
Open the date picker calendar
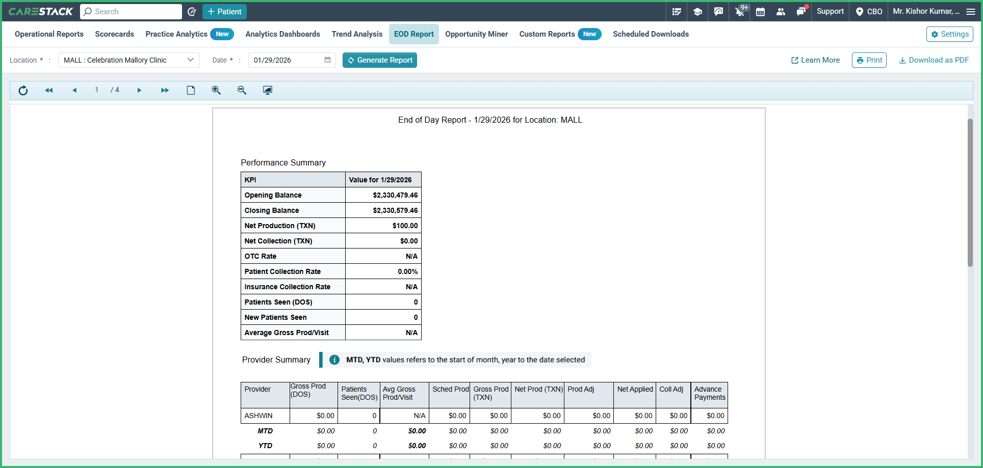[x=327, y=60]
